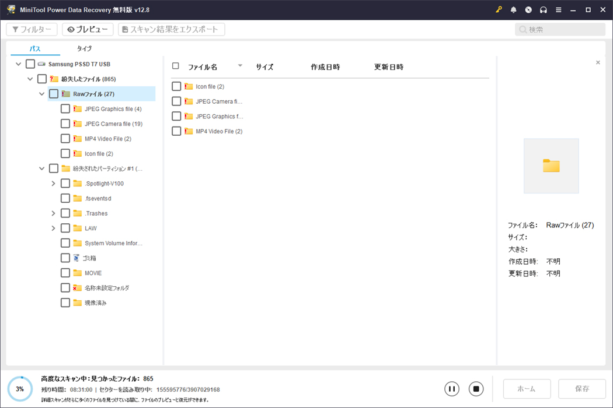Expand the .Spotlight-V100 folder
The width and height of the screenshot is (613, 408).
click(x=53, y=183)
